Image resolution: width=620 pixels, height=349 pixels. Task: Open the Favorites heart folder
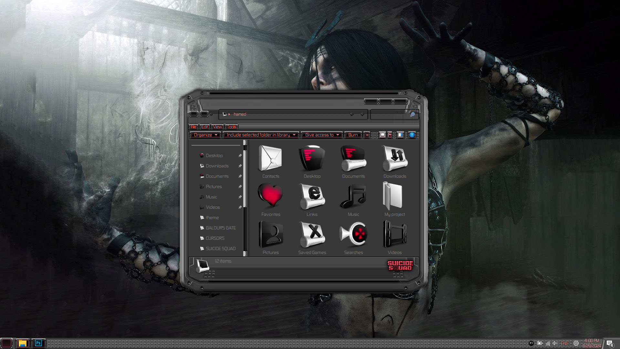tap(271, 196)
